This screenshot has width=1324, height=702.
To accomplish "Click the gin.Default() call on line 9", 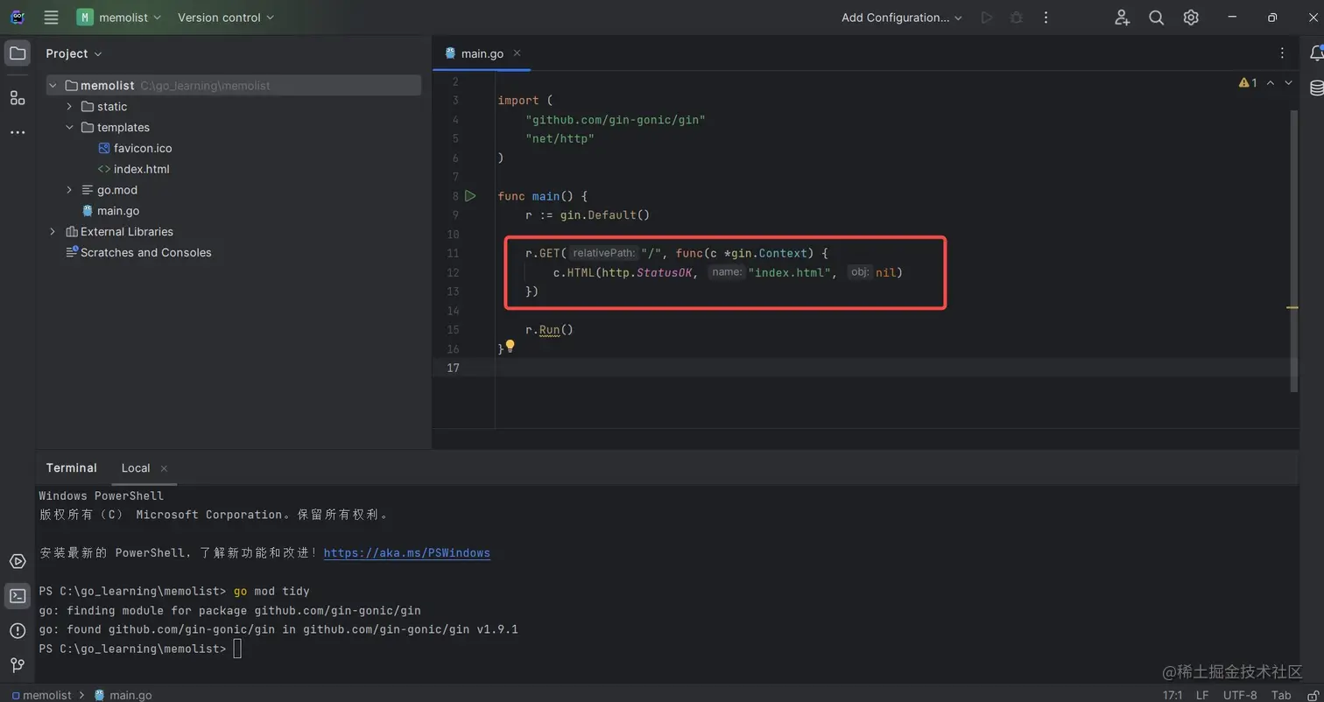I will click(605, 215).
